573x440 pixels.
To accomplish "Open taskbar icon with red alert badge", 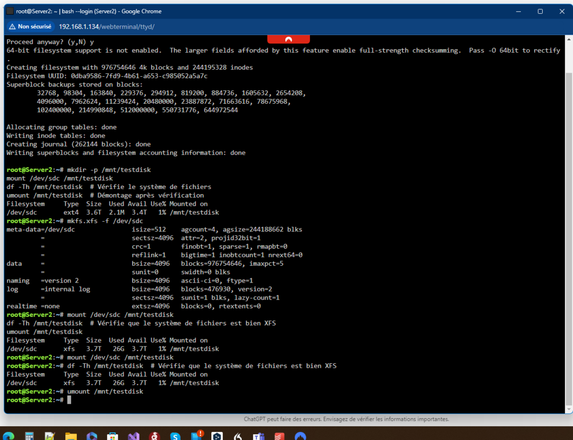I will [197, 435].
